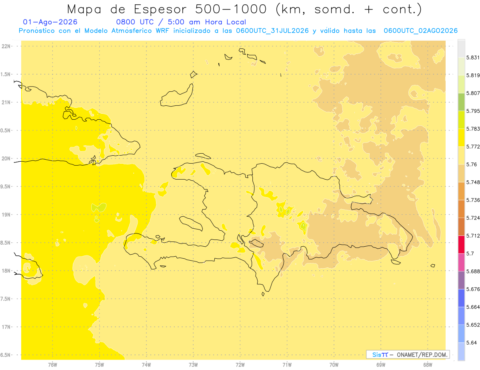Pick the tan swatch between 5.76 and 5.748

(x=461, y=173)
